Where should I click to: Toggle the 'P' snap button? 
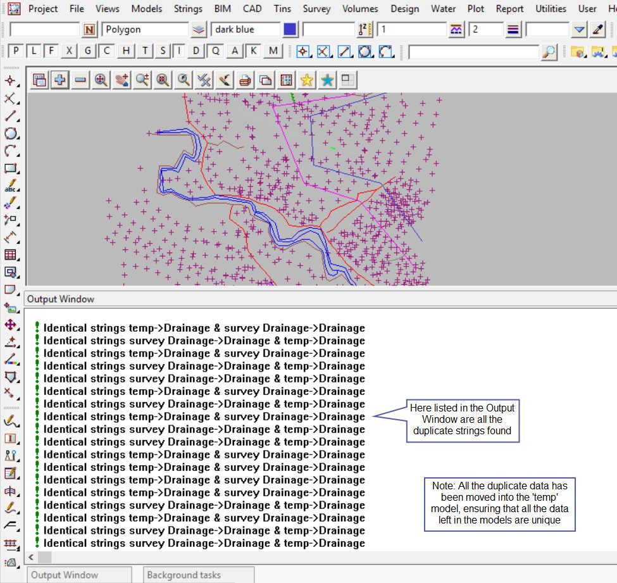click(x=16, y=51)
